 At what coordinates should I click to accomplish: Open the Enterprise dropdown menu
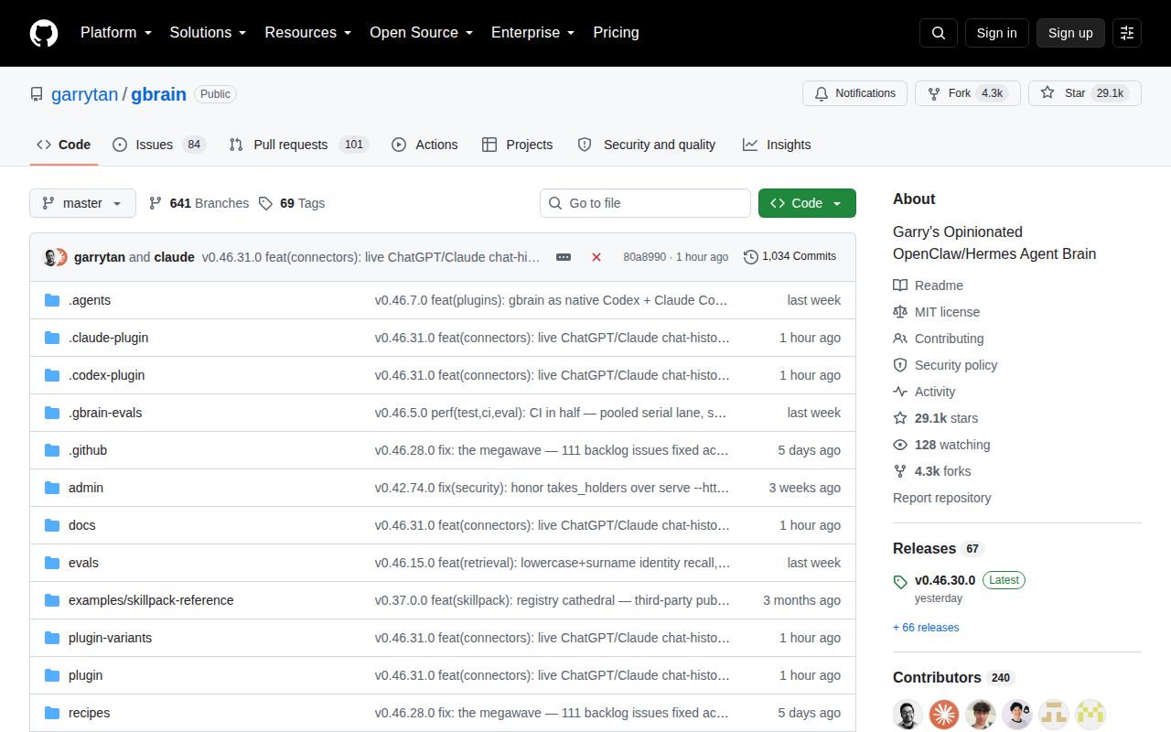coord(532,33)
